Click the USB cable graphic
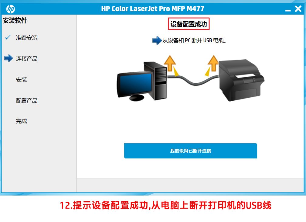This screenshot has width=306, height=222. pyautogui.click(x=193, y=80)
